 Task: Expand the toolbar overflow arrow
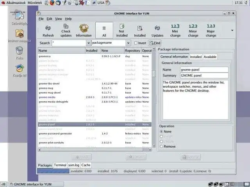coord(232,30)
